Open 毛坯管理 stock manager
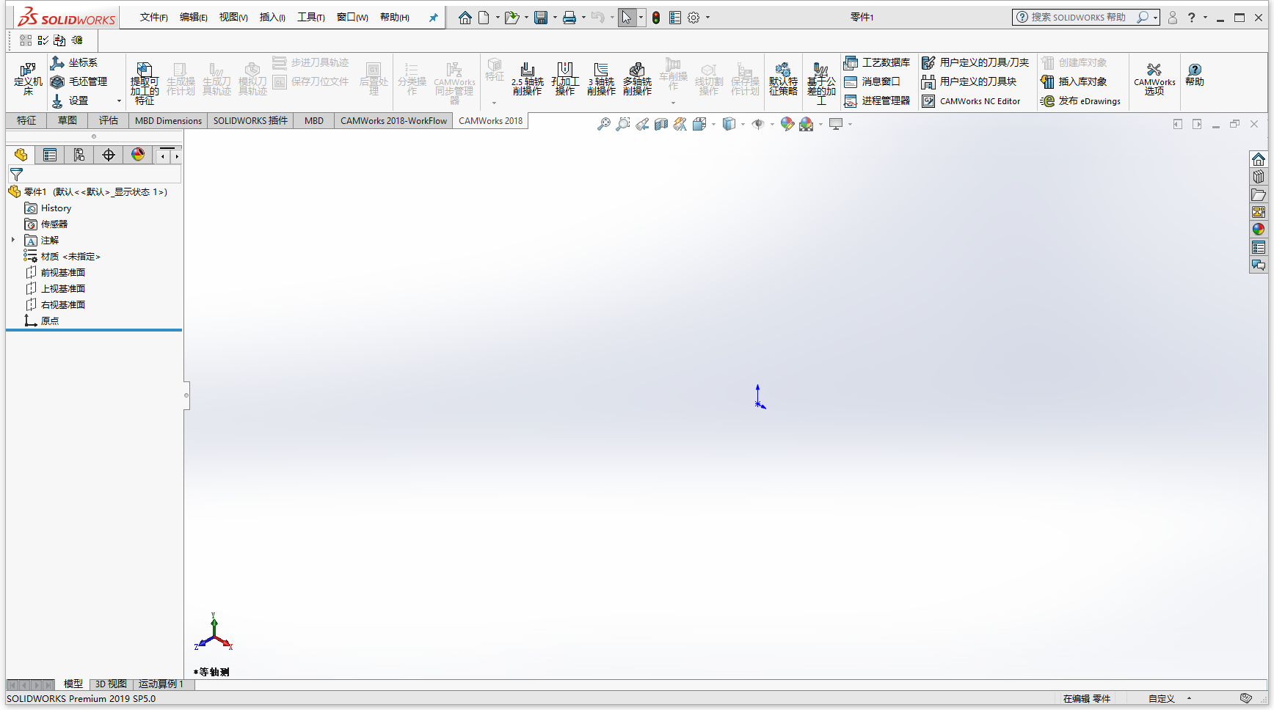Screen dimensions: 1274x710 coord(79,82)
